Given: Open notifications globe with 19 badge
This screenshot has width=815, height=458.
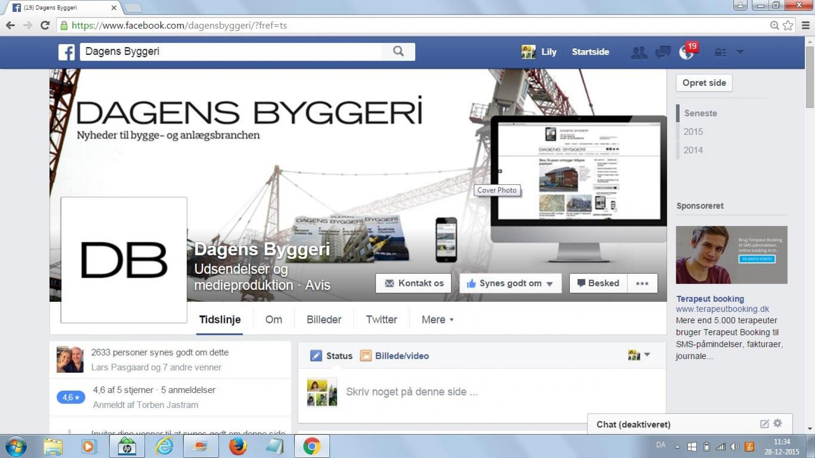Looking at the screenshot, I should coord(686,52).
